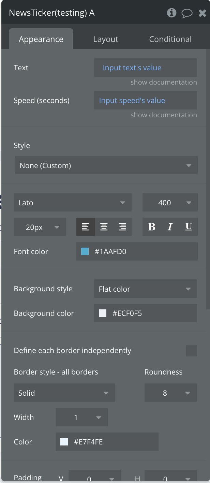This screenshot has width=210, height=483.
Task: Open the comment bubble icon
Action: click(x=187, y=13)
